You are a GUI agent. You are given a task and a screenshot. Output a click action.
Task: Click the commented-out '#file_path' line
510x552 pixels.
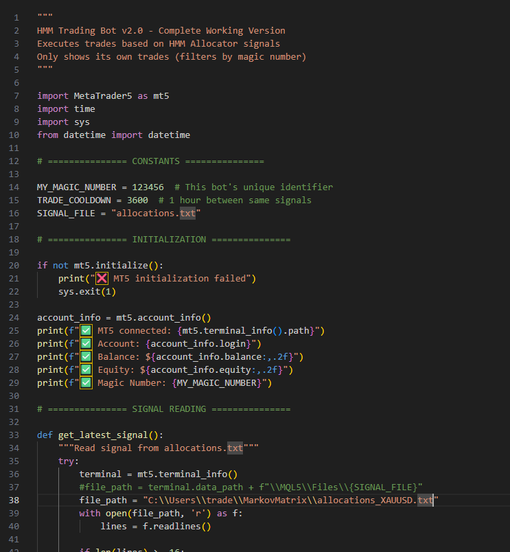251,487
